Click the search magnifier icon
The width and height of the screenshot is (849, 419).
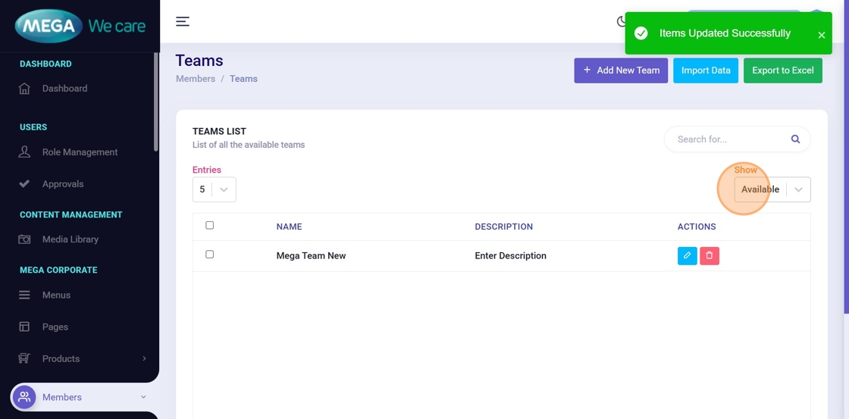coord(795,139)
